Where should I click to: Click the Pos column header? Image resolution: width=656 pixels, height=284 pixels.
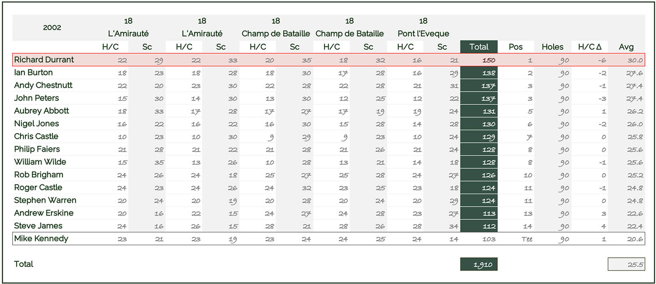click(516, 47)
